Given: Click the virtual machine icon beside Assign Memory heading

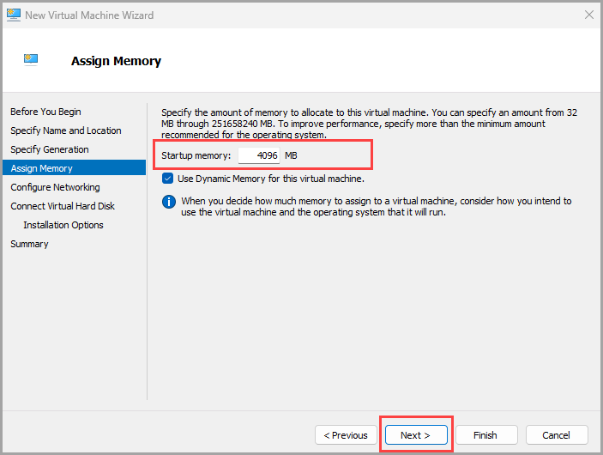Looking at the screenshot, I should tap(31, 60).
